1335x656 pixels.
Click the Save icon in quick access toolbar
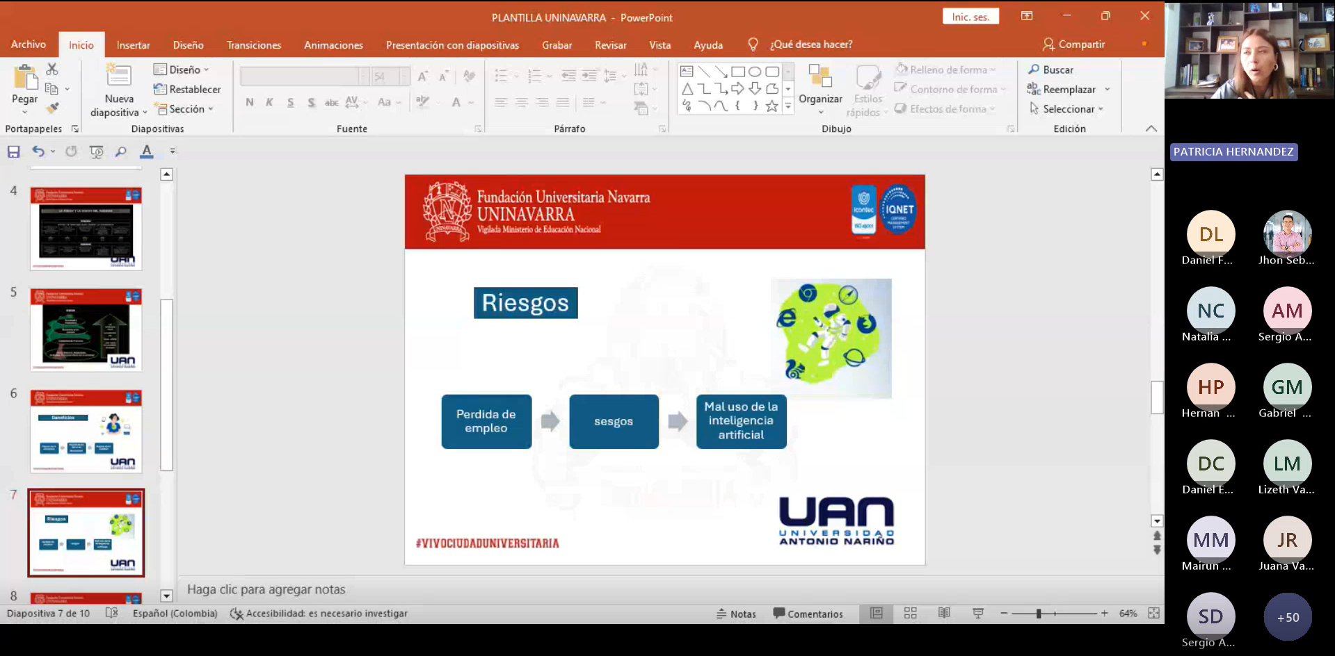13,151
